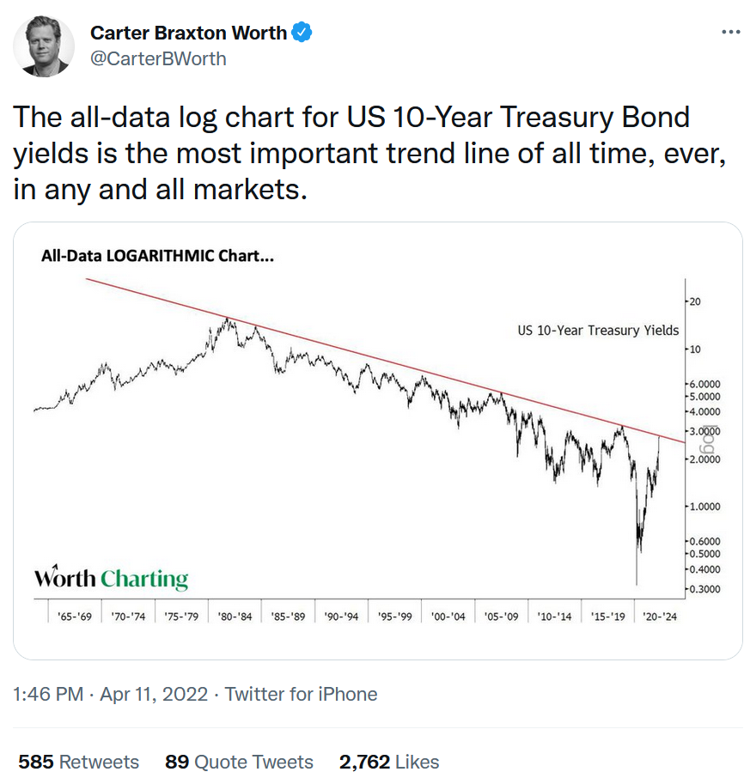Click the '80-'84 x-axis label
750x778 pixels.
coord(234,617)
